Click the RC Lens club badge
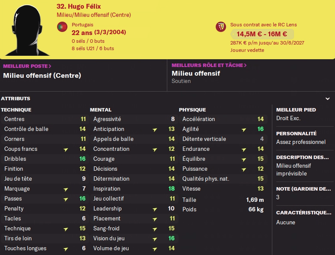This screenshot has width=335, height=255. pos(221,27)
